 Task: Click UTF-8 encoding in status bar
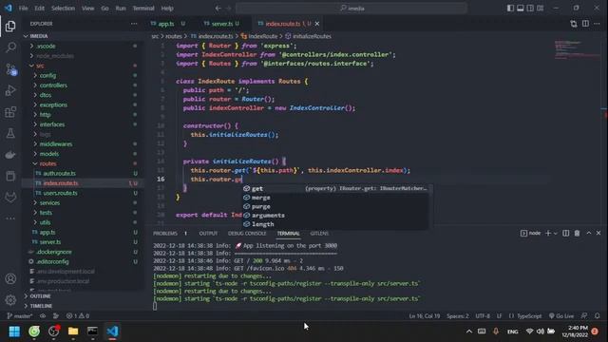click(483, 315)
